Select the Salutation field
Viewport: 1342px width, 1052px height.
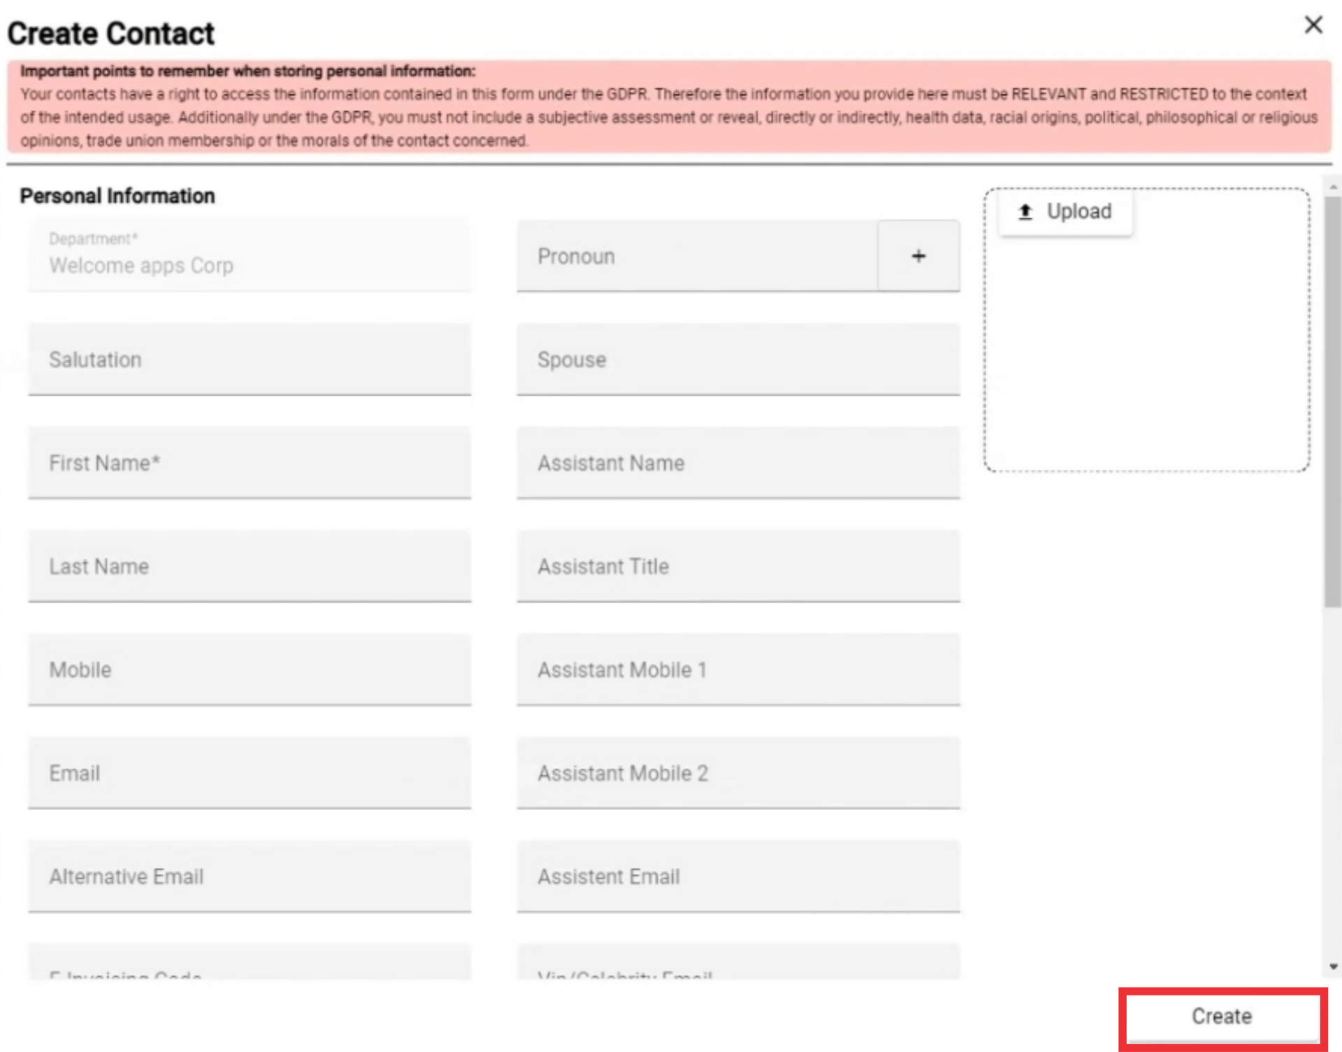(x=250, y=359)
